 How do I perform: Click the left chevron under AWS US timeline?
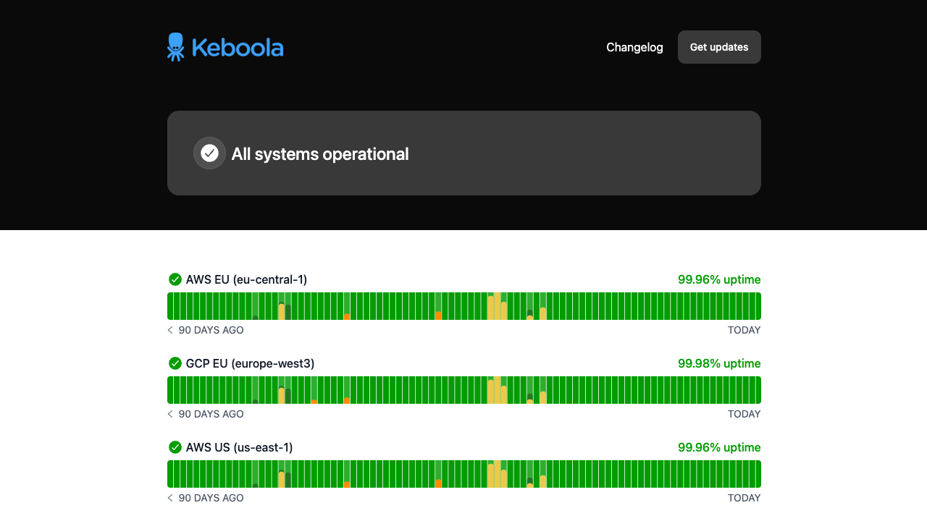pos(169,498)
